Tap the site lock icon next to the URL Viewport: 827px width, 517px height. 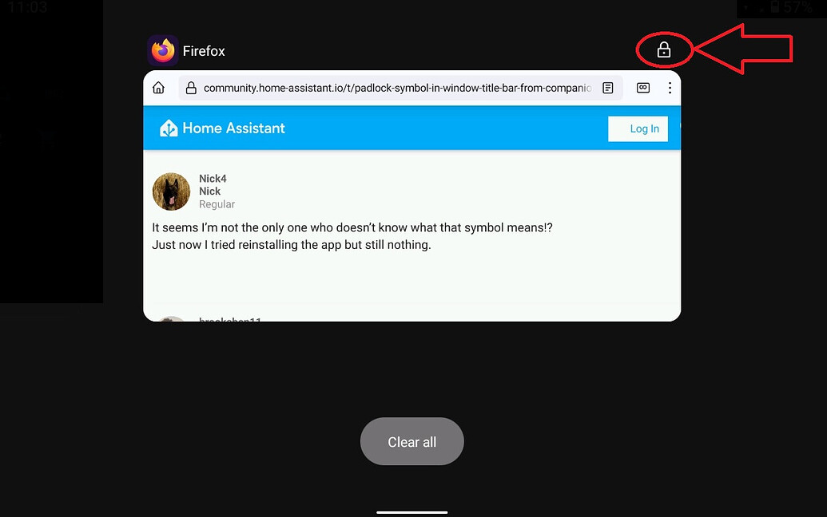click(x=190, y=88)
